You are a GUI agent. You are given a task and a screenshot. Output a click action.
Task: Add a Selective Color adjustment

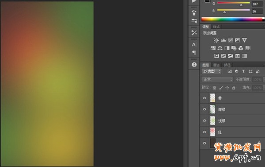click(x=237, y=56)
